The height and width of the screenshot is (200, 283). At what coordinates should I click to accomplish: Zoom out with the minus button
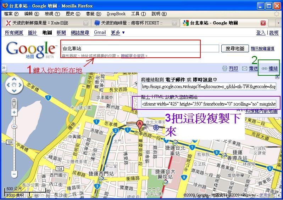14,174
